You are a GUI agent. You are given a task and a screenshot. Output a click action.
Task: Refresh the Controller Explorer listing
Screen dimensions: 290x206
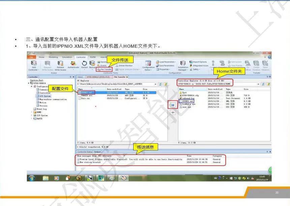click(263, 84)
